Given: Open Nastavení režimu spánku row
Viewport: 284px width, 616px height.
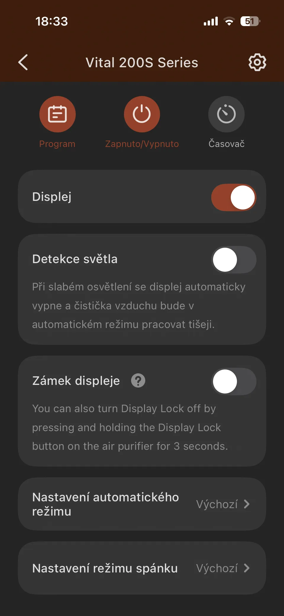Looking at the screenshot, I should (105, 568).
